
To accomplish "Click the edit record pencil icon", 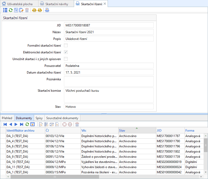I will [22, 10].
